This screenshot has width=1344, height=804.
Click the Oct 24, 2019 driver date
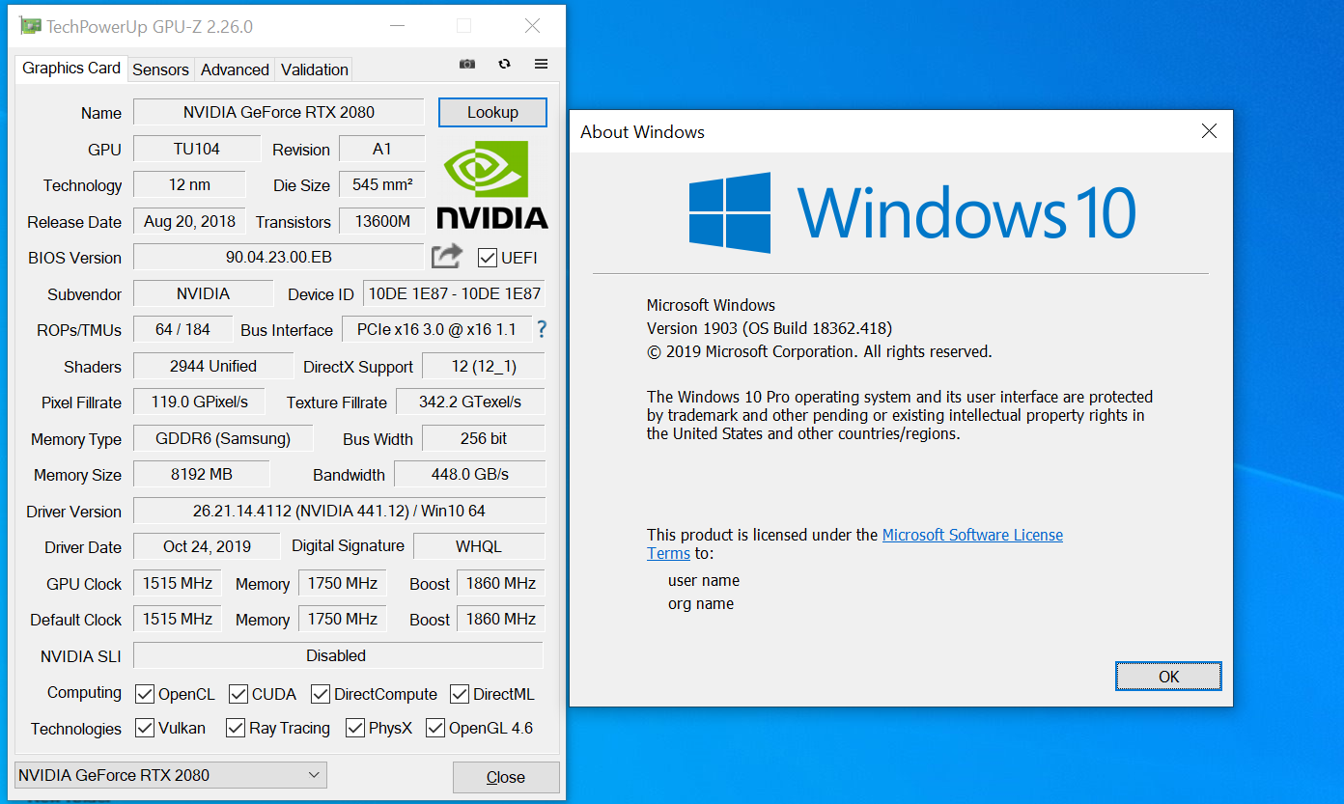click(x=207, y=546)
